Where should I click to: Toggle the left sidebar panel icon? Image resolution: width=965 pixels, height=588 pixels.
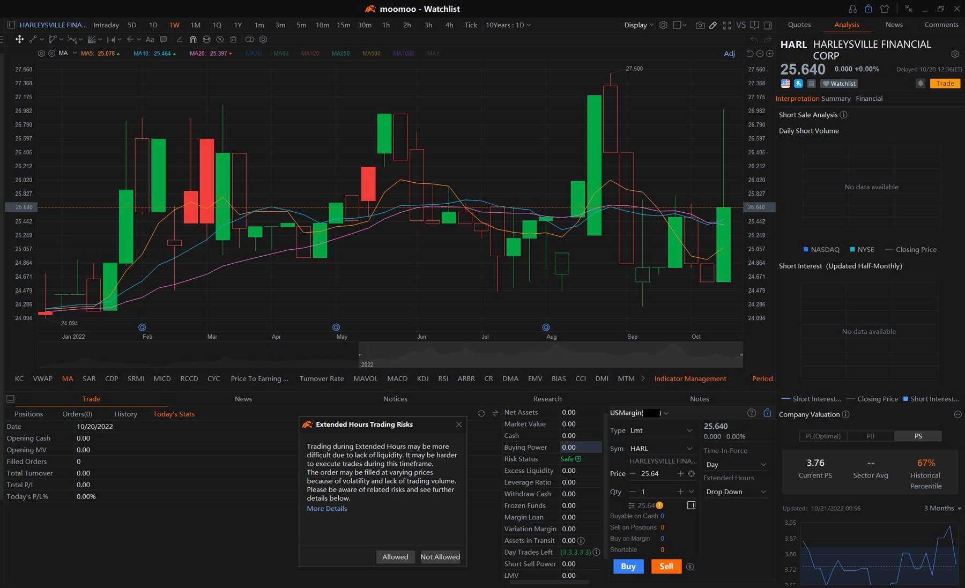[11, 25]
